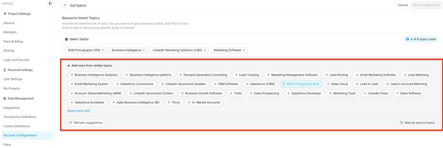
Task: Expand Show more (20) suggestions
Action: [79, 111]
